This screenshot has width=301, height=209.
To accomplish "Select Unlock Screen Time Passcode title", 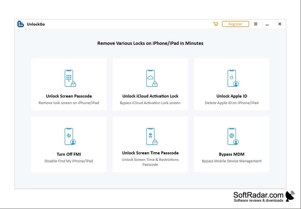I will point(150,153).
